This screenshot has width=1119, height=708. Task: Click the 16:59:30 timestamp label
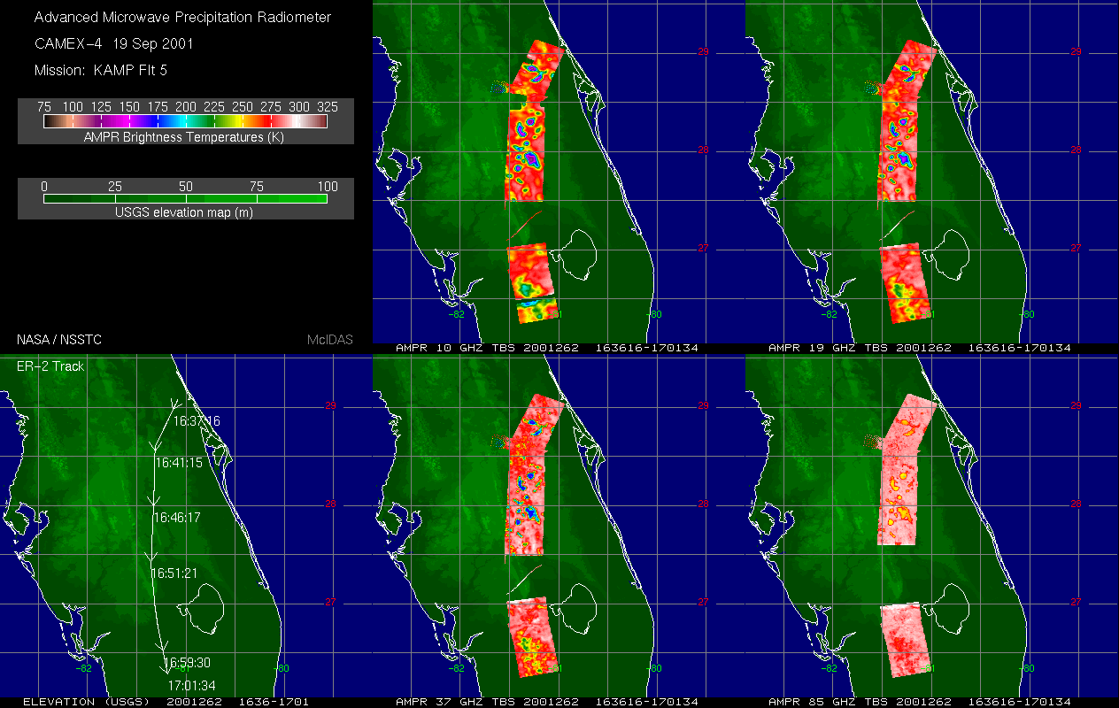pos(186,663)
